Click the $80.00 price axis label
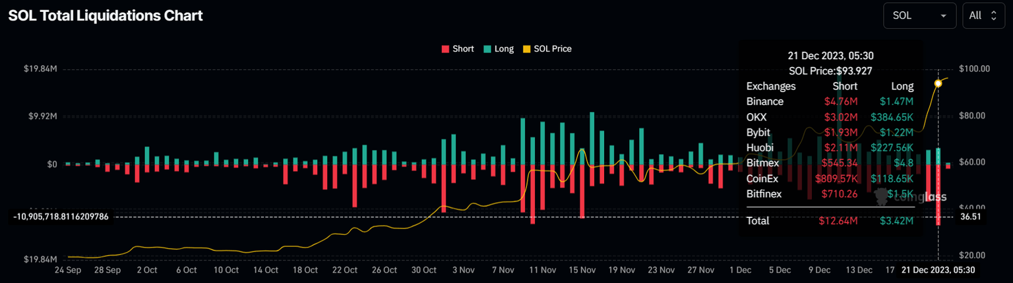 973,116
